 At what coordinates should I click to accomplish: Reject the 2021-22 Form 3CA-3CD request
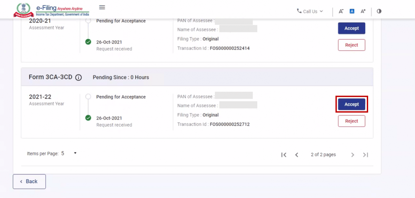[x=351, y=121]
